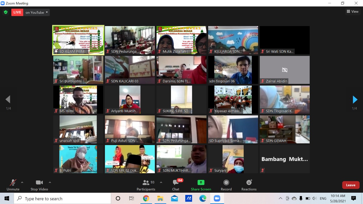Select the SDN GEMAH video tile
Viewport: 363px width, 204px height.
pyautogui.click(x=285, y=129)
